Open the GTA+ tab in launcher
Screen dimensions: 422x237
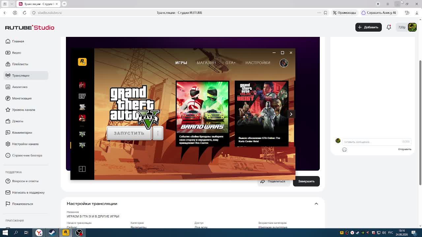pyautogui.click(x=230, y=63)
